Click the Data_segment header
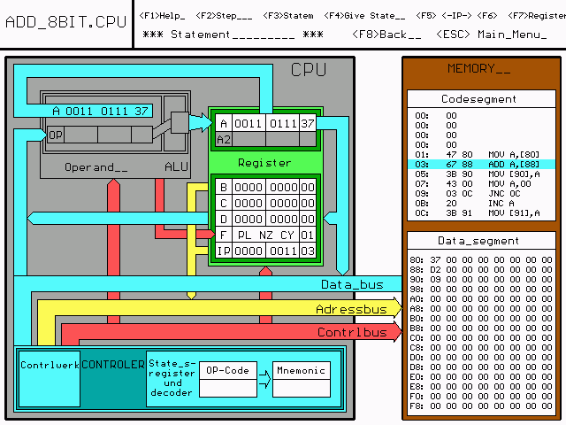 [x=478, y=241]
